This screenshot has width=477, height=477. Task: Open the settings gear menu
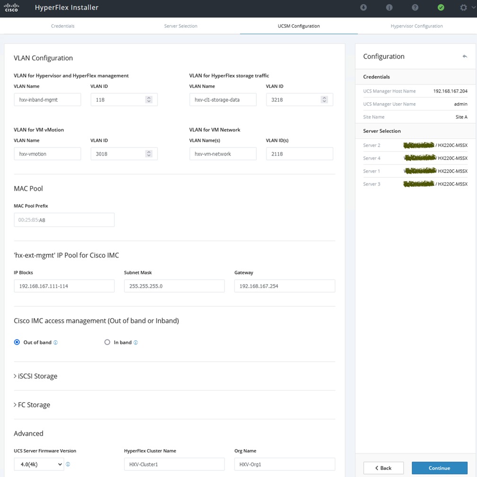pyautogui.click(x=464, y=8)
